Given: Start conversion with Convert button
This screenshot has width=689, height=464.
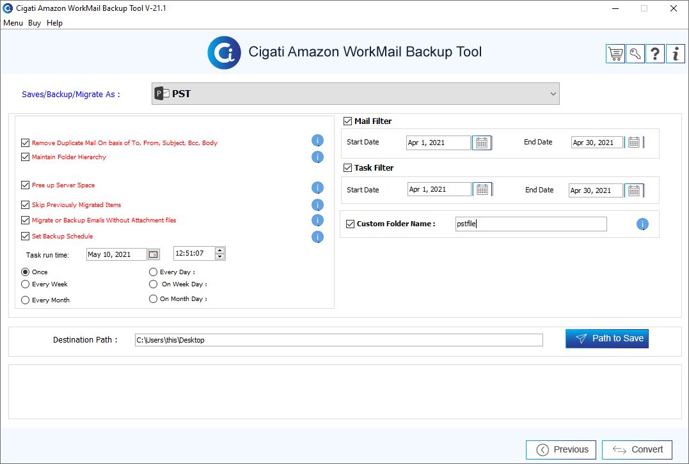Looking at the screenshot, I should click(x=637, y=449).
